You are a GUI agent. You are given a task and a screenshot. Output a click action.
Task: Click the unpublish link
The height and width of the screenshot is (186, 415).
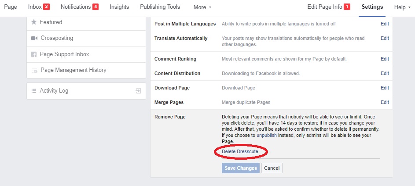click(x=267, y=136)
